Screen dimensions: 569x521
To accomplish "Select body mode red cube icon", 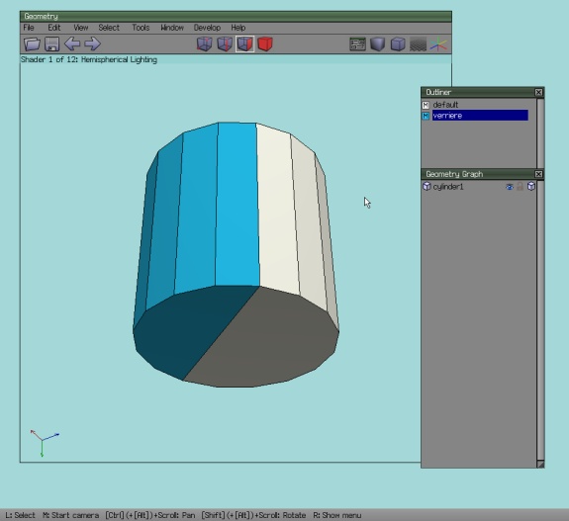I will (265, 43).
